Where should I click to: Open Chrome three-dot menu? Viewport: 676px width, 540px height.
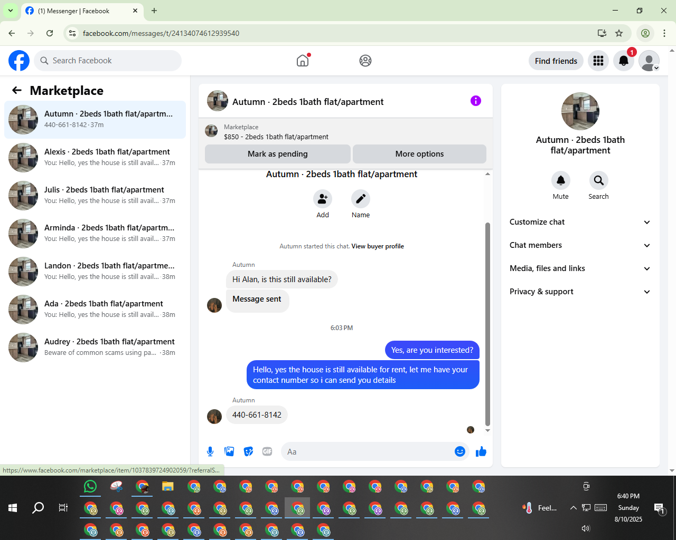click(x=664, y=33)
